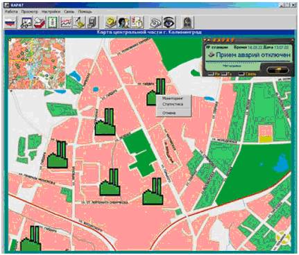
Task: Toggle the eye monitoring toolbar icon
Action: (169, 22)
